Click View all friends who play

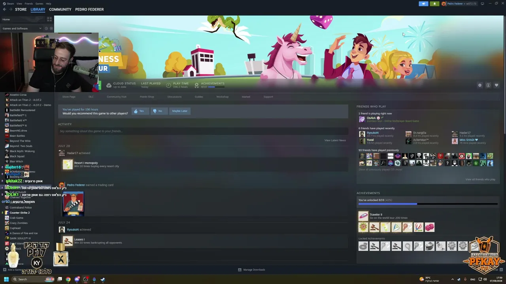(480, 179)
